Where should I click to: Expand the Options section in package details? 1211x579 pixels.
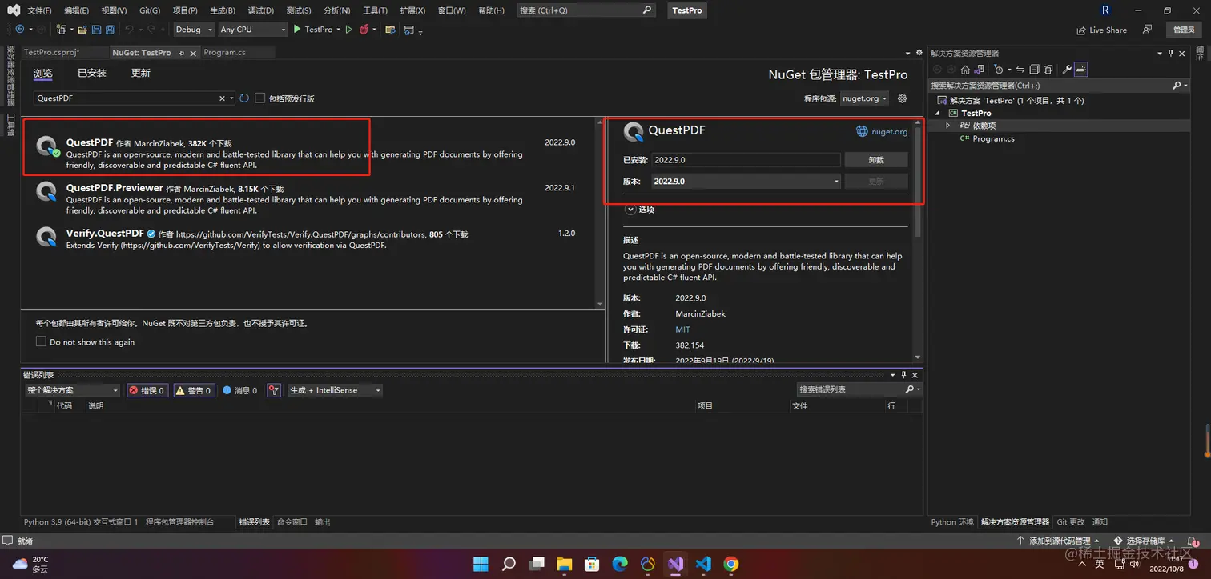coord(630,209)
